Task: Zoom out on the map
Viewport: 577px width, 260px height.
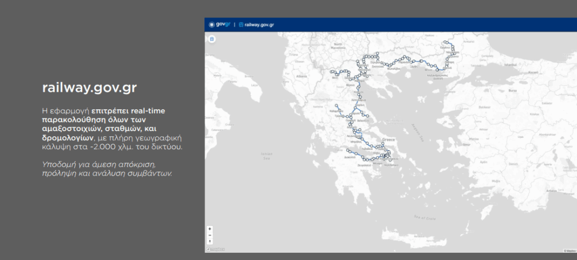Action: (x=210, y=235)
